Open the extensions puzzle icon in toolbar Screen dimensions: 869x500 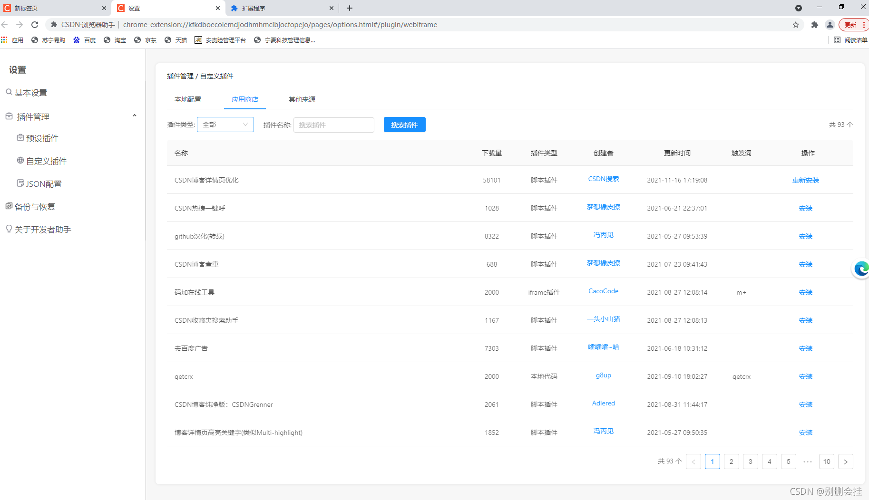coord(815,25)
